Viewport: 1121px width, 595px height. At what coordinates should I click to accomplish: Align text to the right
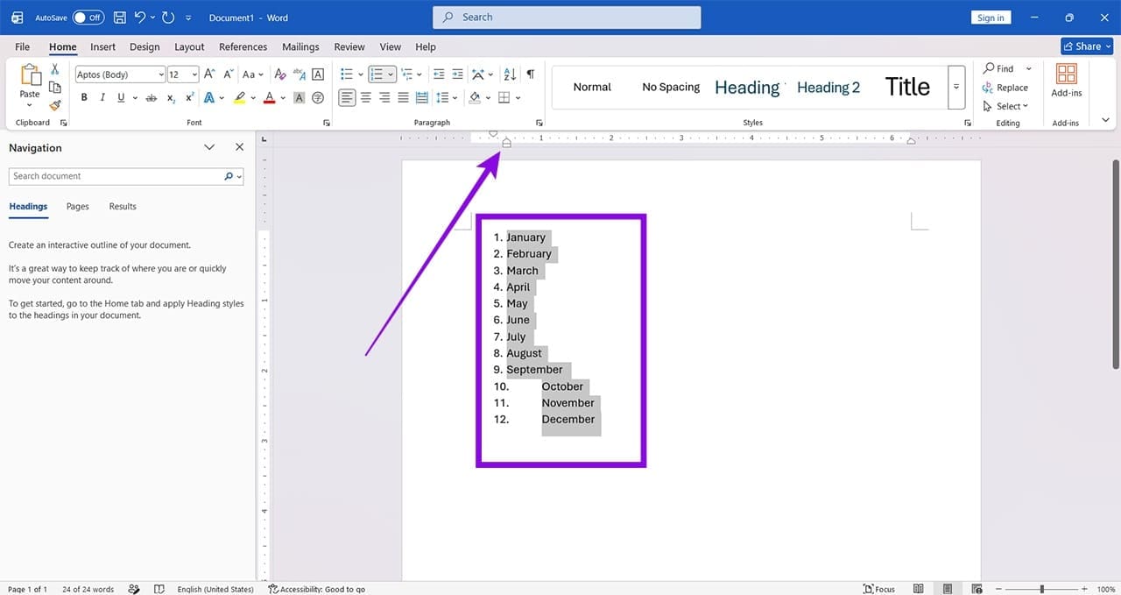point(384,98)
